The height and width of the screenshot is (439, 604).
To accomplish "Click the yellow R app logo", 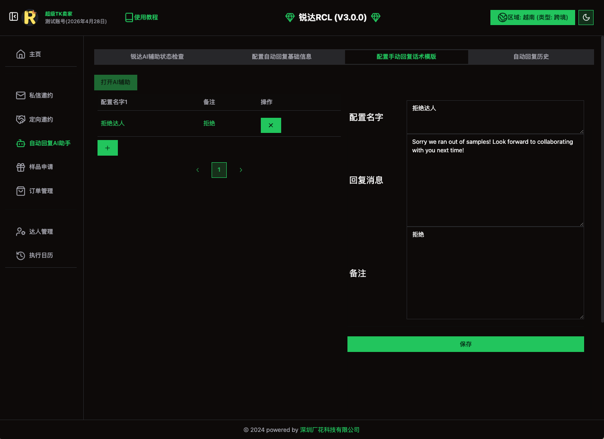I will [30, 18].
